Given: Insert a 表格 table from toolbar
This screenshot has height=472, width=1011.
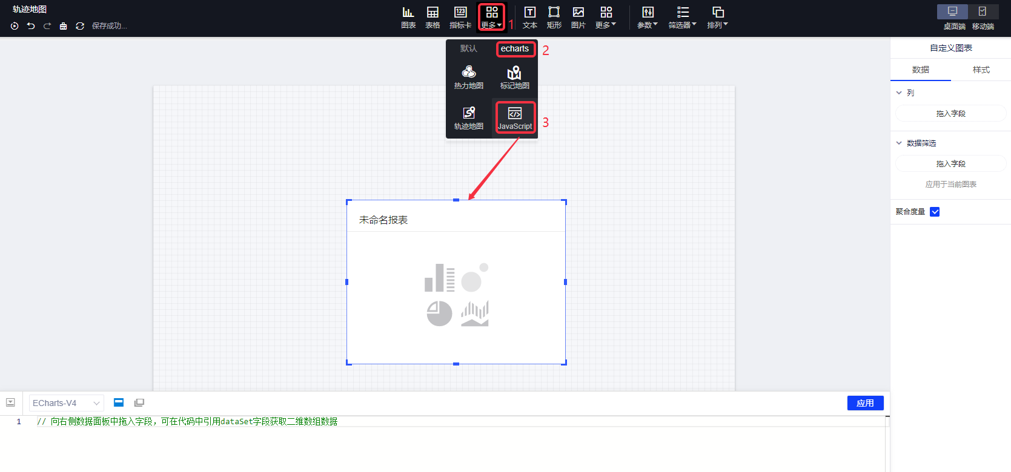Looking at the screenshot, I should [x=433, y=17].
